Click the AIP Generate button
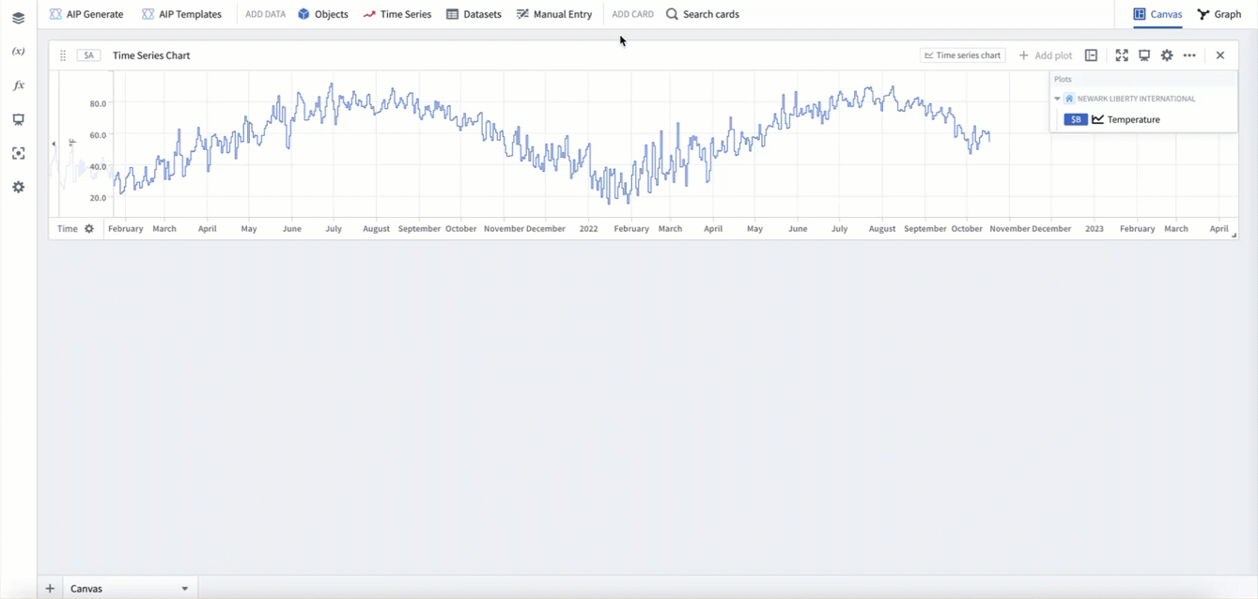Screen dimensions: 1258x599 [86, 14]
